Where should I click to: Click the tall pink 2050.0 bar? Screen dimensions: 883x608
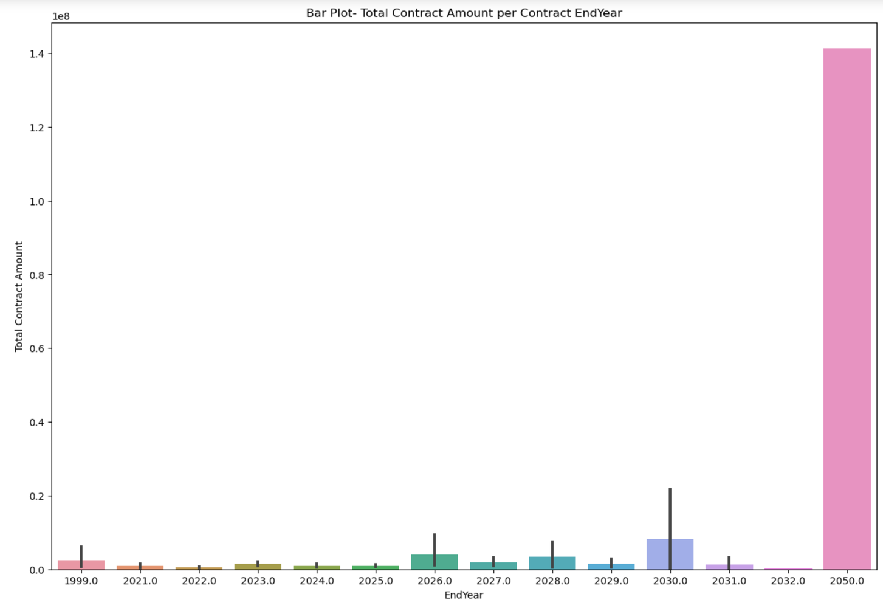[847, 309]
